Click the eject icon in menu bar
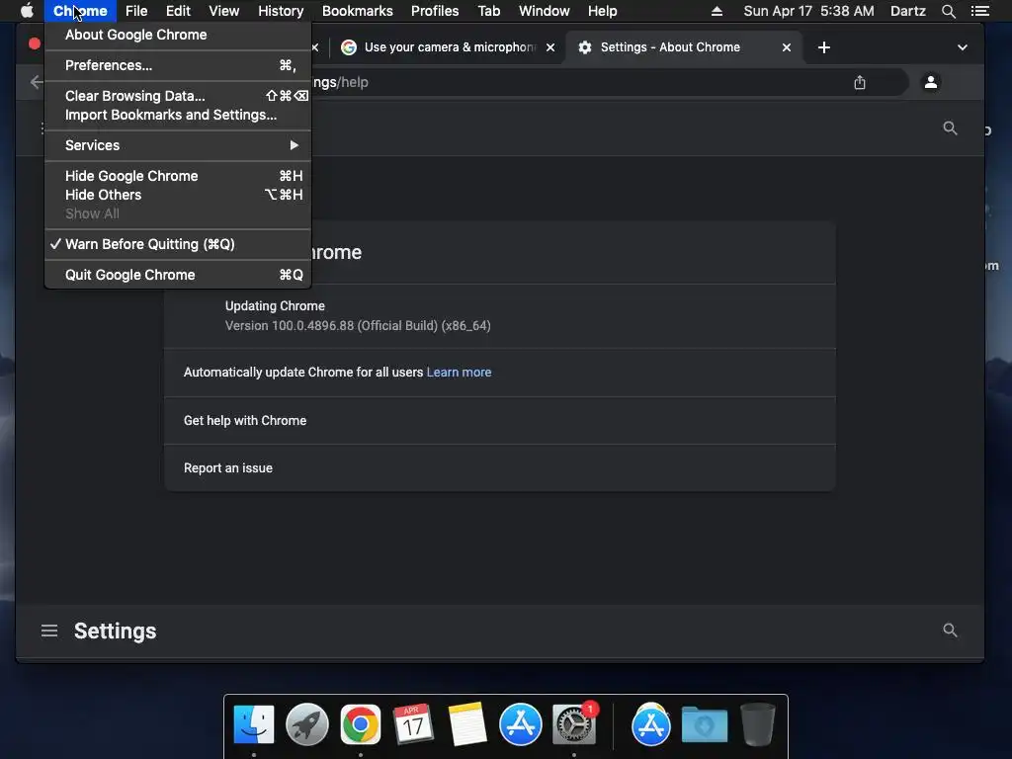 point(717,11)
